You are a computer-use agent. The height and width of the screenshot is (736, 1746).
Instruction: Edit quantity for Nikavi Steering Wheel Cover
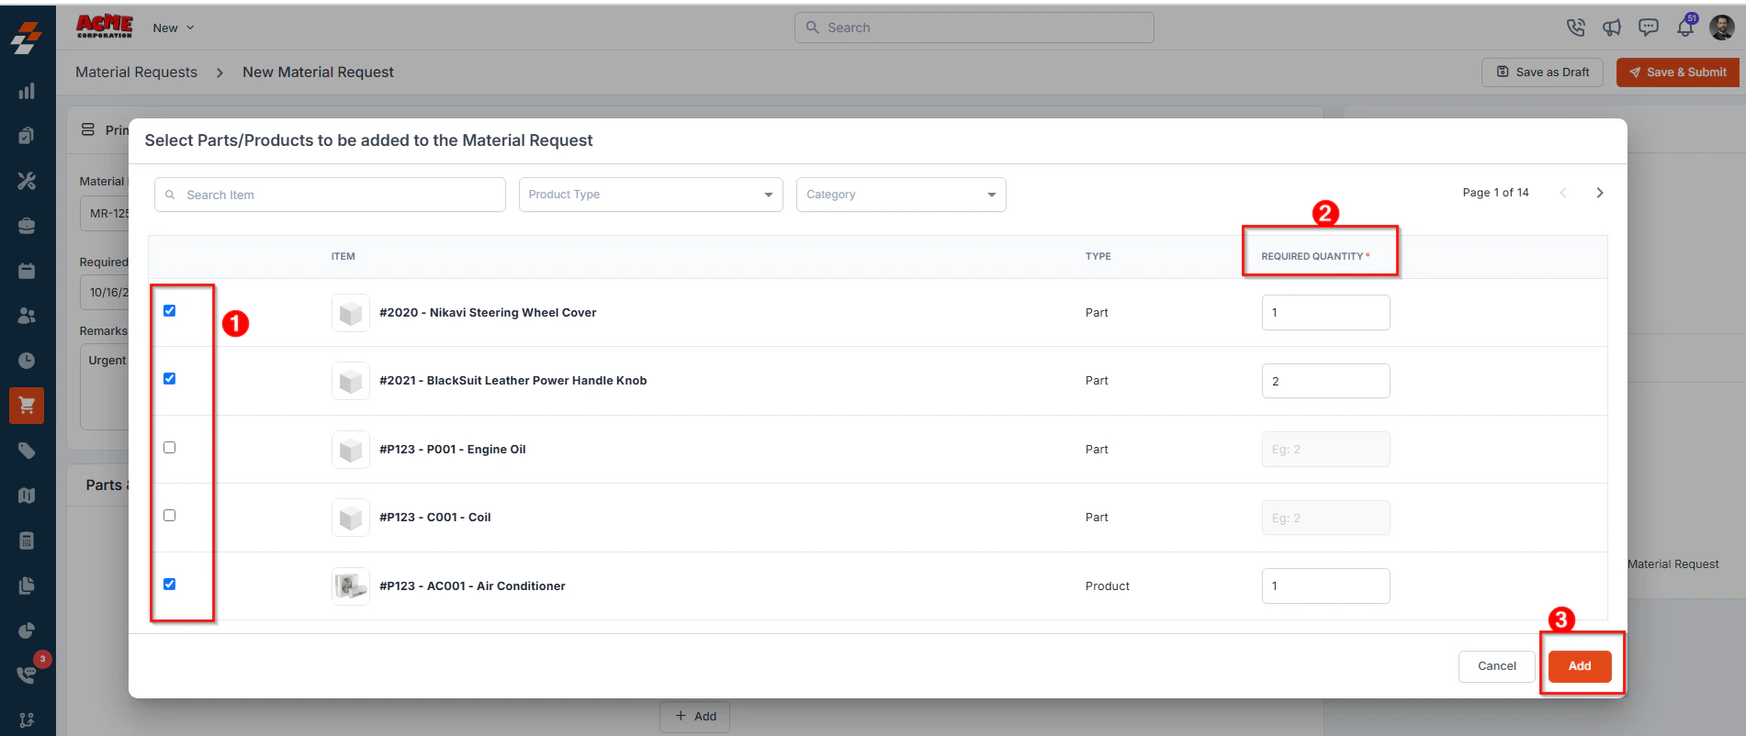1325,313
